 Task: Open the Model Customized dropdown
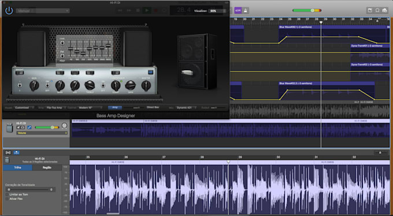click(24, 108)
